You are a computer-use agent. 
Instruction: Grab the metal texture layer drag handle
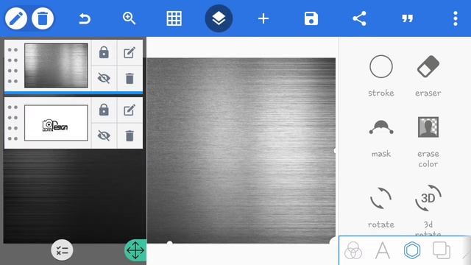pos(13,66)
